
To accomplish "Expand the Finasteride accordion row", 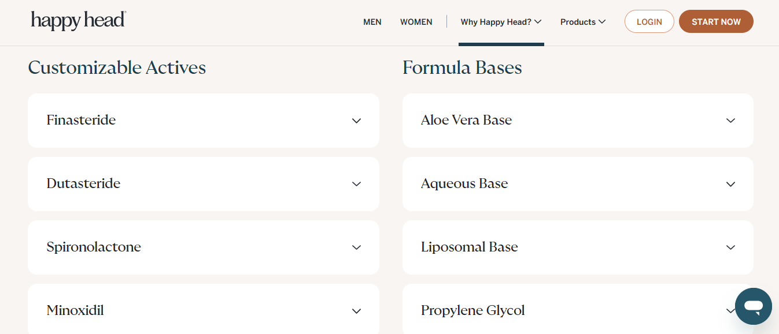I will (x=204, y=121).
